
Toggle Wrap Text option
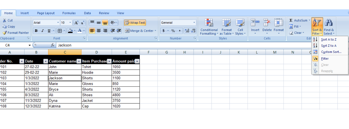pyautogui.click(x=135, y=23)
